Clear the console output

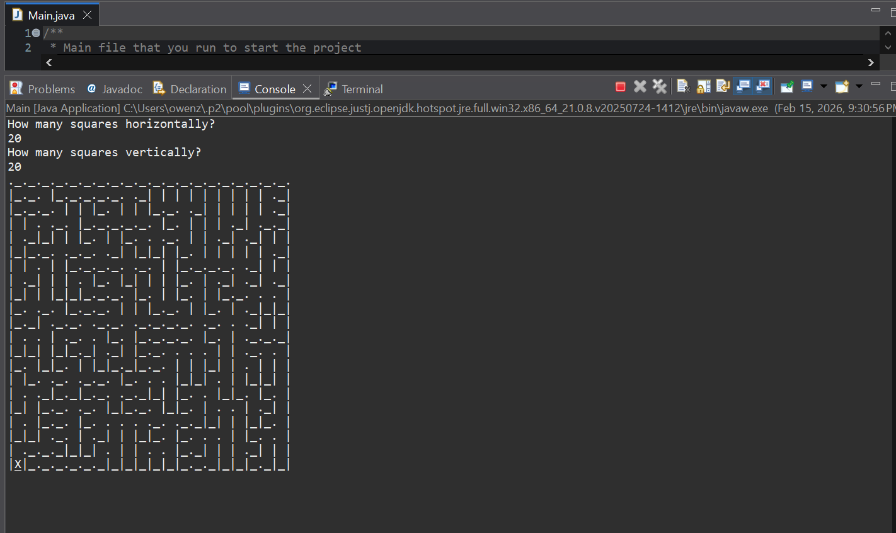(x=684, y=87)
